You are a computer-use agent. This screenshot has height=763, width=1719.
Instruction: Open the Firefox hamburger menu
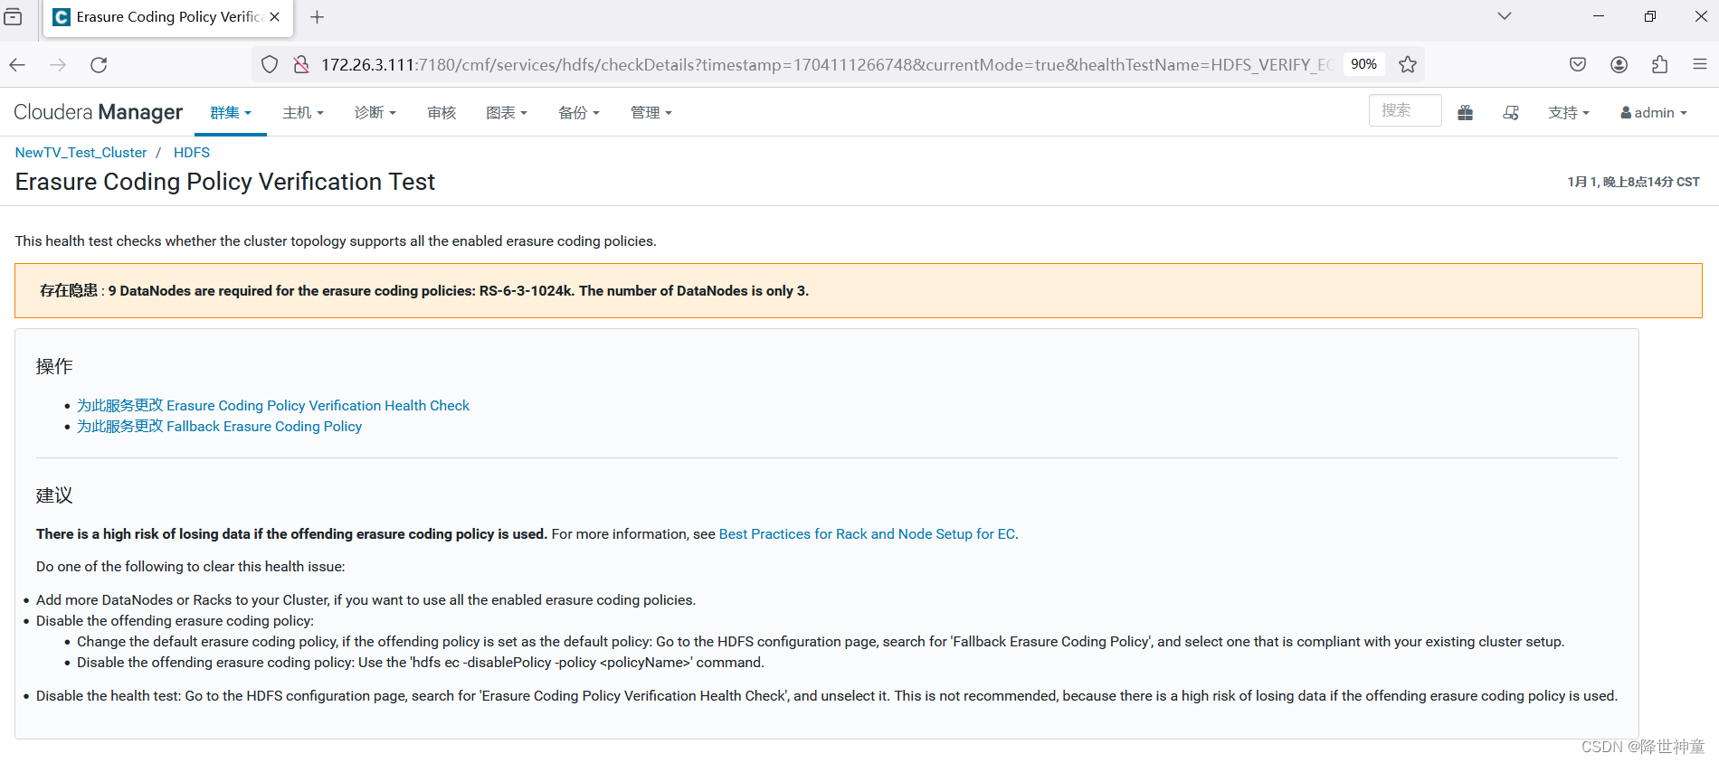(x=1699, y=64)
